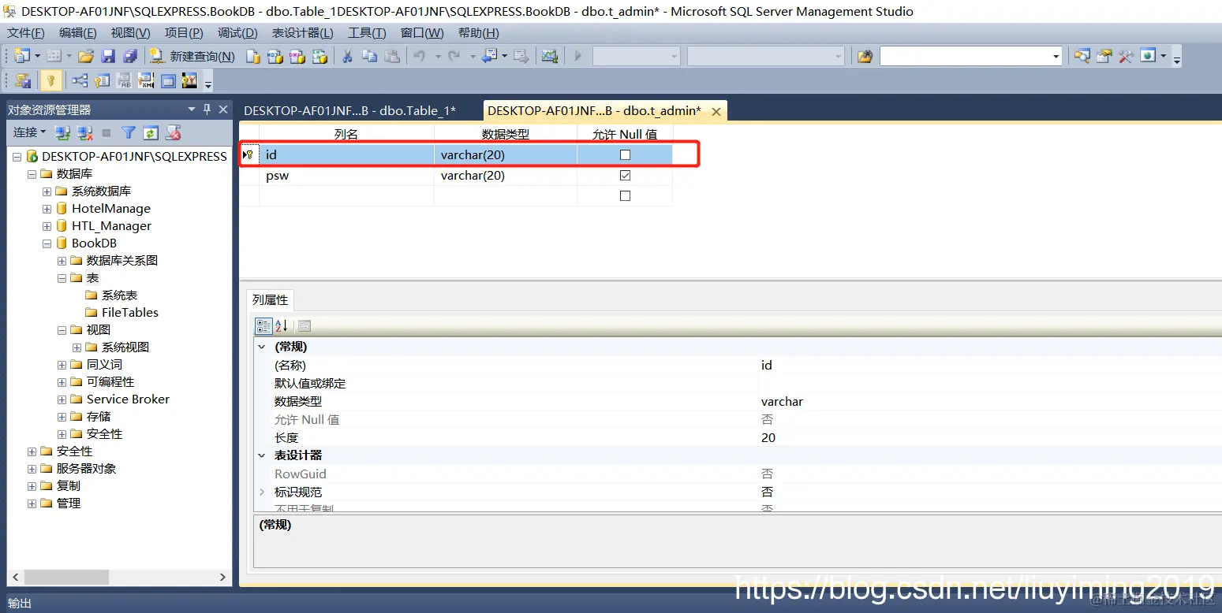Toggle Allow Null checkbox for id row
Screen dimensions: 1222x613
pyautogui.click(x=625, y=155)
